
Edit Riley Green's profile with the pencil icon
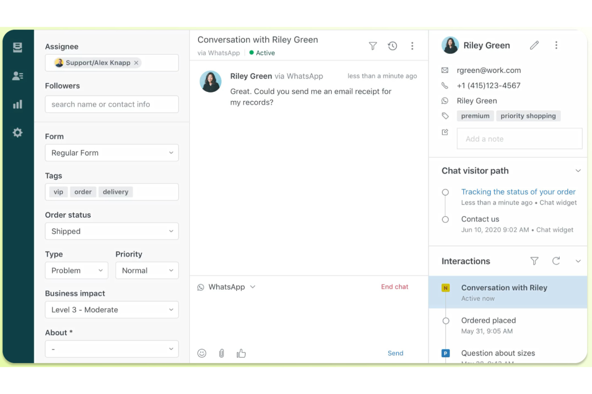click(x=534, y=45)
